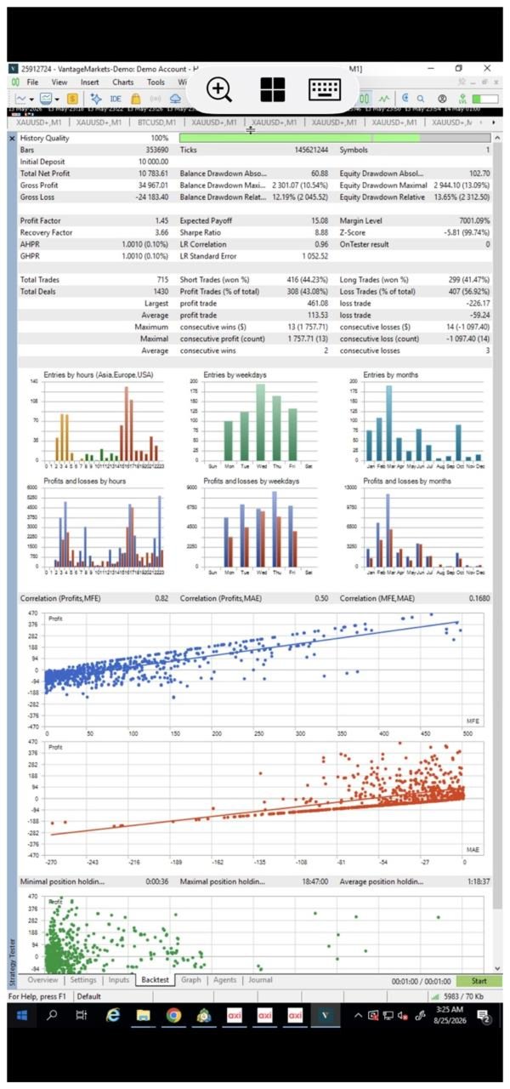Open the notification center speech bubble icon

click(x=484, y=1015)
